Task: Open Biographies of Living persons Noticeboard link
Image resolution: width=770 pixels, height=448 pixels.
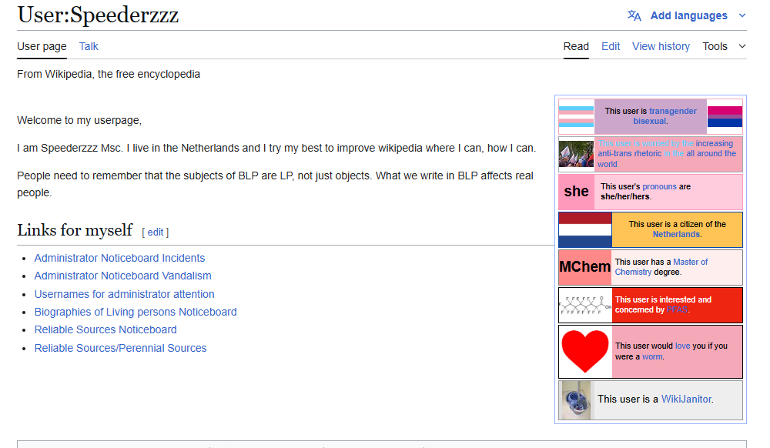Action: tap(136, 312)
